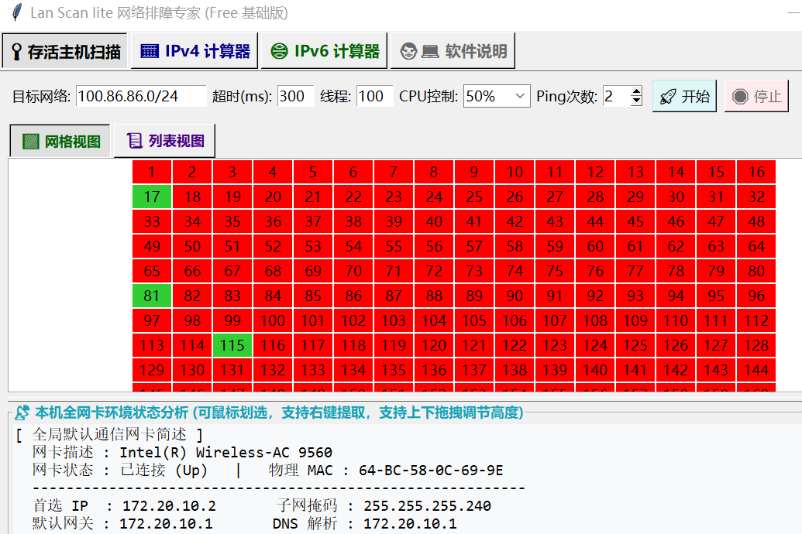The image size is (802, 534).
Task: Click DNS 解析 value 172.20.10.1
Action: click(x=410, y=524)
